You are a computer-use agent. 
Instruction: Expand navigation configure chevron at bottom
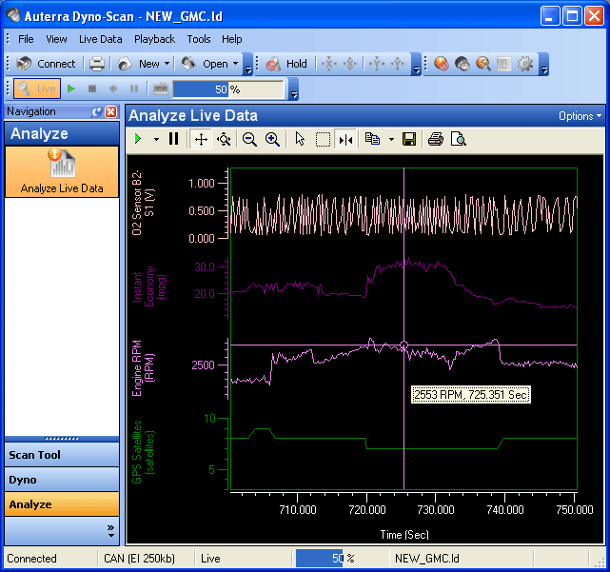click(x=111, y=531)
